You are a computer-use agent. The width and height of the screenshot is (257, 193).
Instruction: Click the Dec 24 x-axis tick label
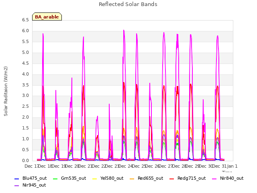point(126,166)
